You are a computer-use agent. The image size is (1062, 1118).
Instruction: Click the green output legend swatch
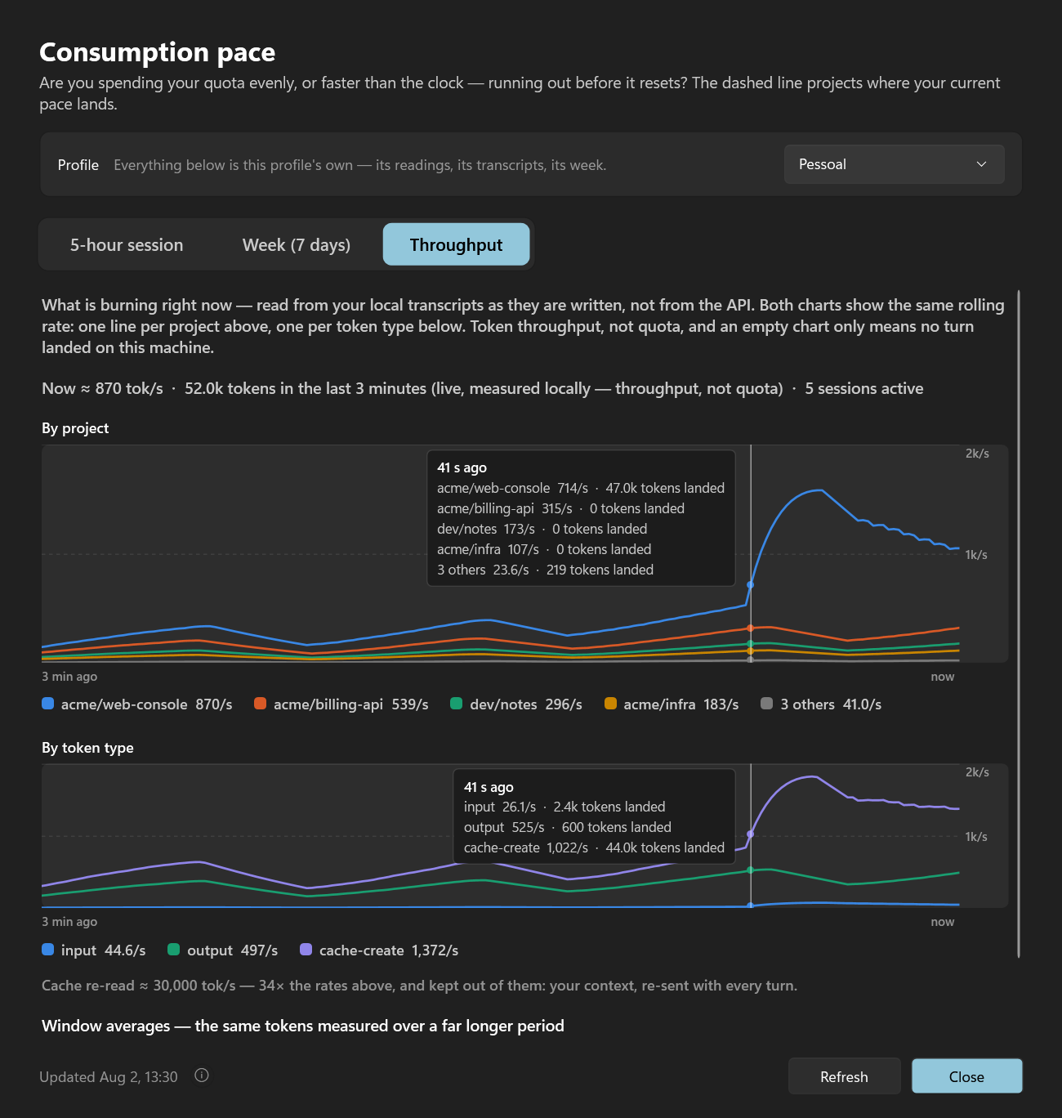(x=174, y=950)
